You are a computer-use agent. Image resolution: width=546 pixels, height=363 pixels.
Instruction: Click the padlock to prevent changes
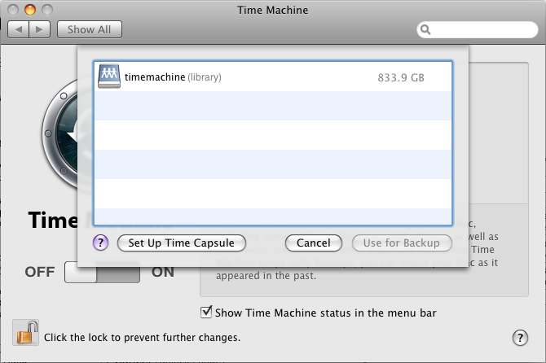click(x=26, y=333)
